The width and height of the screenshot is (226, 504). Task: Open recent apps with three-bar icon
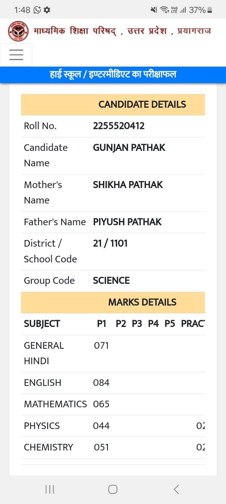tap(50, 489)
